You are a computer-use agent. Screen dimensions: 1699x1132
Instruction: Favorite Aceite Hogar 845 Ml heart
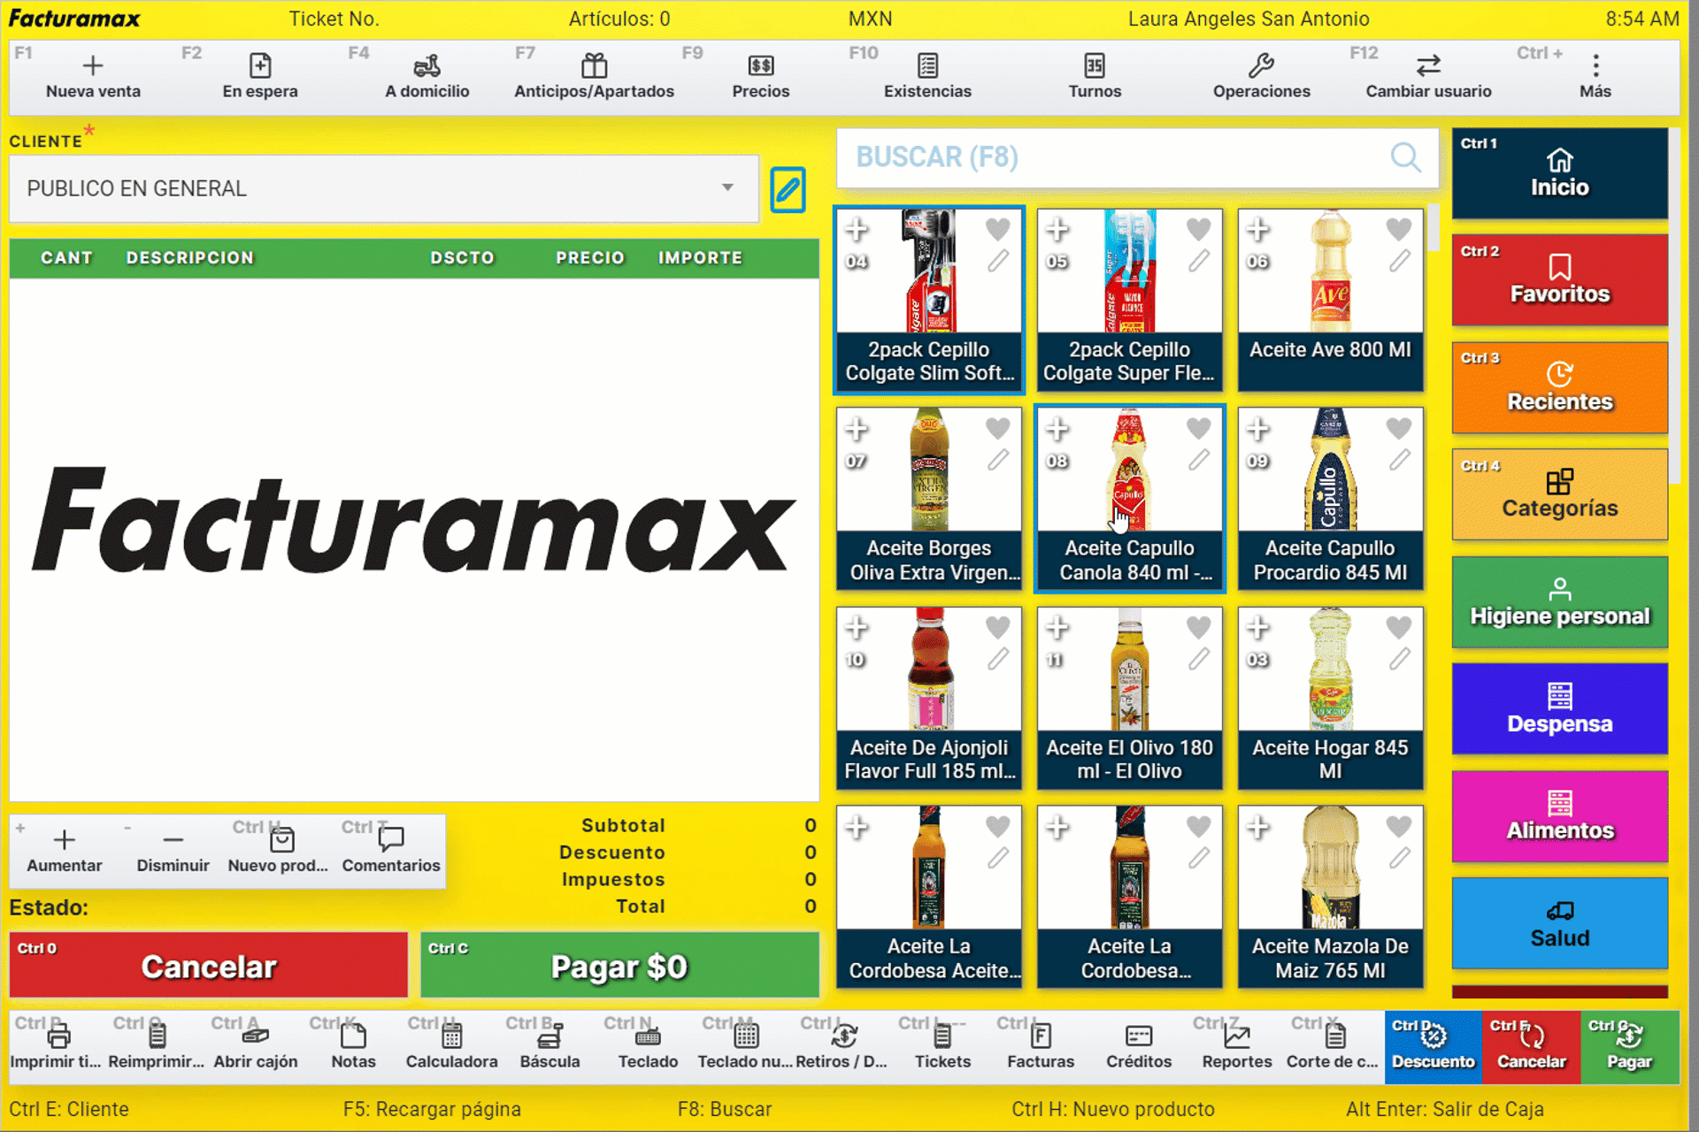pyautogui.click(x=1399, y=627)
